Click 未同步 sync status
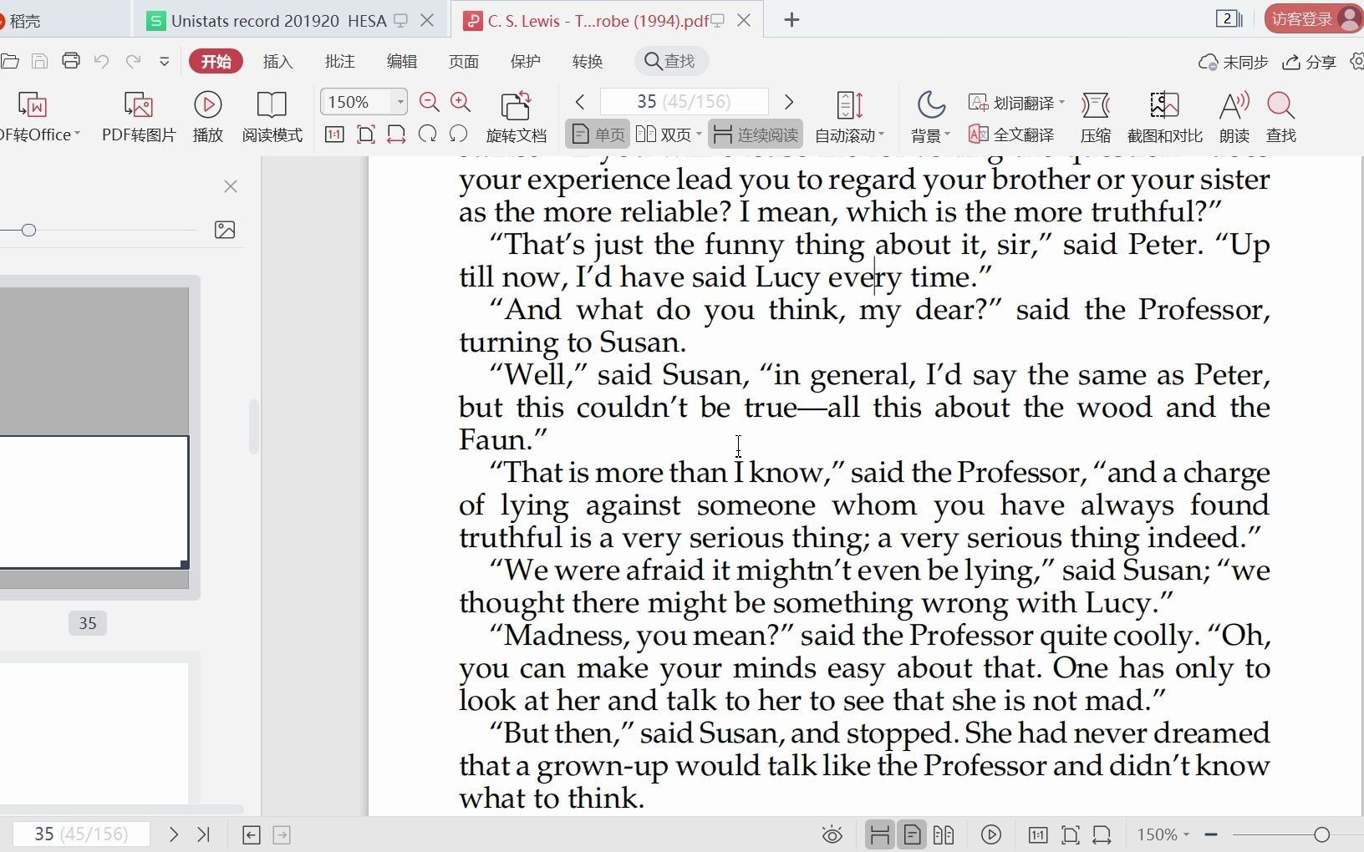Screen dimensions: 1364x852 tap(1234, 62)
